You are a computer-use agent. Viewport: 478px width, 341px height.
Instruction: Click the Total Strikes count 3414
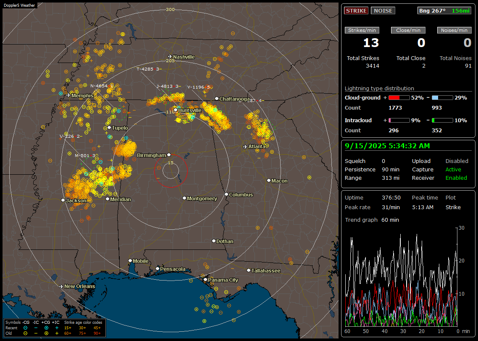pos(373,66)
